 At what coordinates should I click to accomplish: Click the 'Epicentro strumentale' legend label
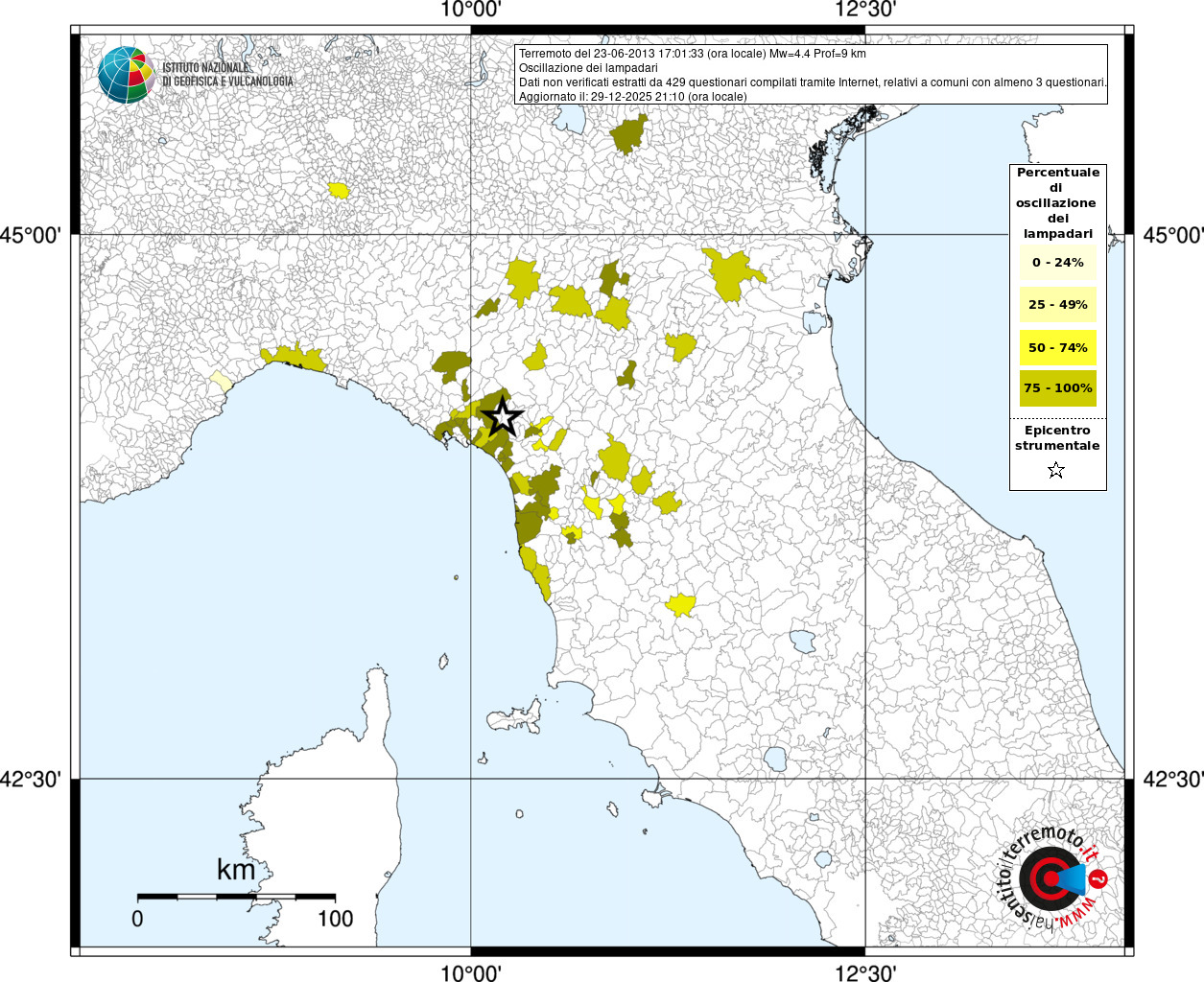(1057, 438)
